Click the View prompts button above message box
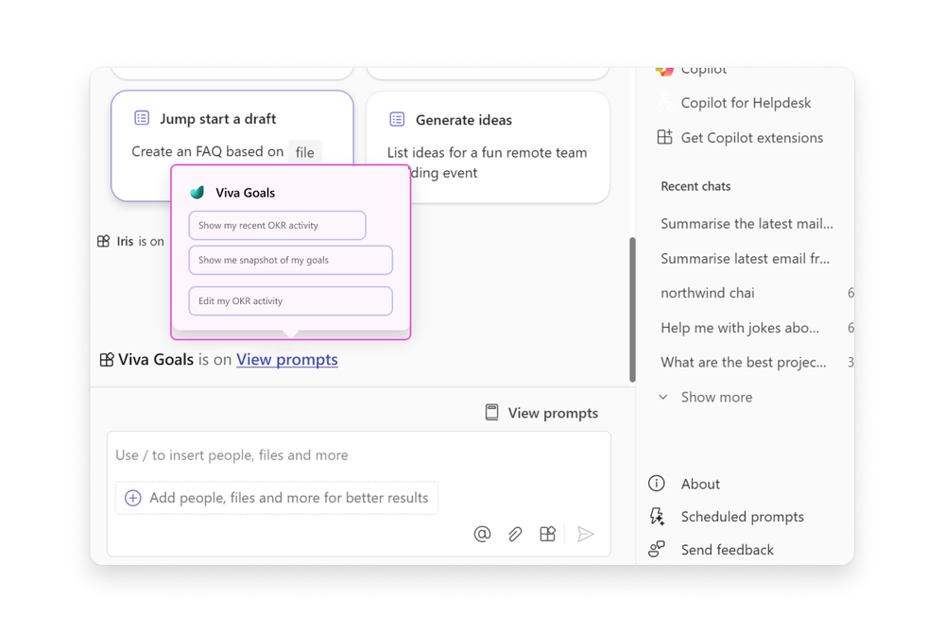This screenshot has width=944, height=632. [541, 413]
